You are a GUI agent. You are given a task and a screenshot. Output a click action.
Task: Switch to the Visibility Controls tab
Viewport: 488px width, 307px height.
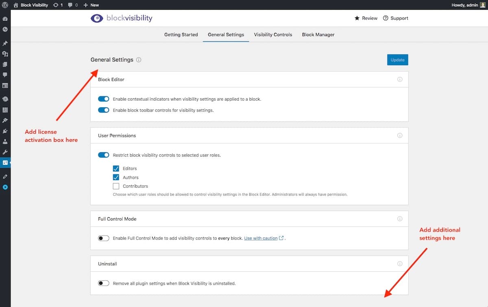[273, 35]
